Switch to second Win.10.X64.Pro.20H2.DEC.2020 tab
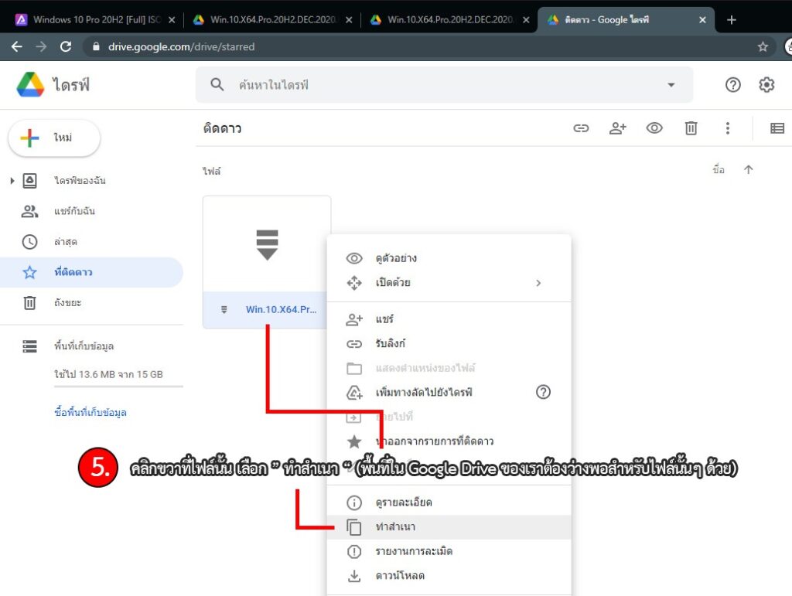 point(273,19)
